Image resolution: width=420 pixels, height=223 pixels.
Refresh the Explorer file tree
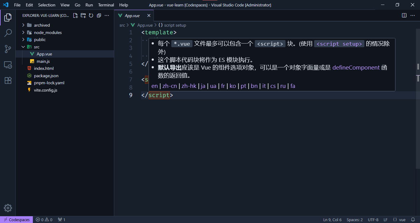click(x=91, y=16)
